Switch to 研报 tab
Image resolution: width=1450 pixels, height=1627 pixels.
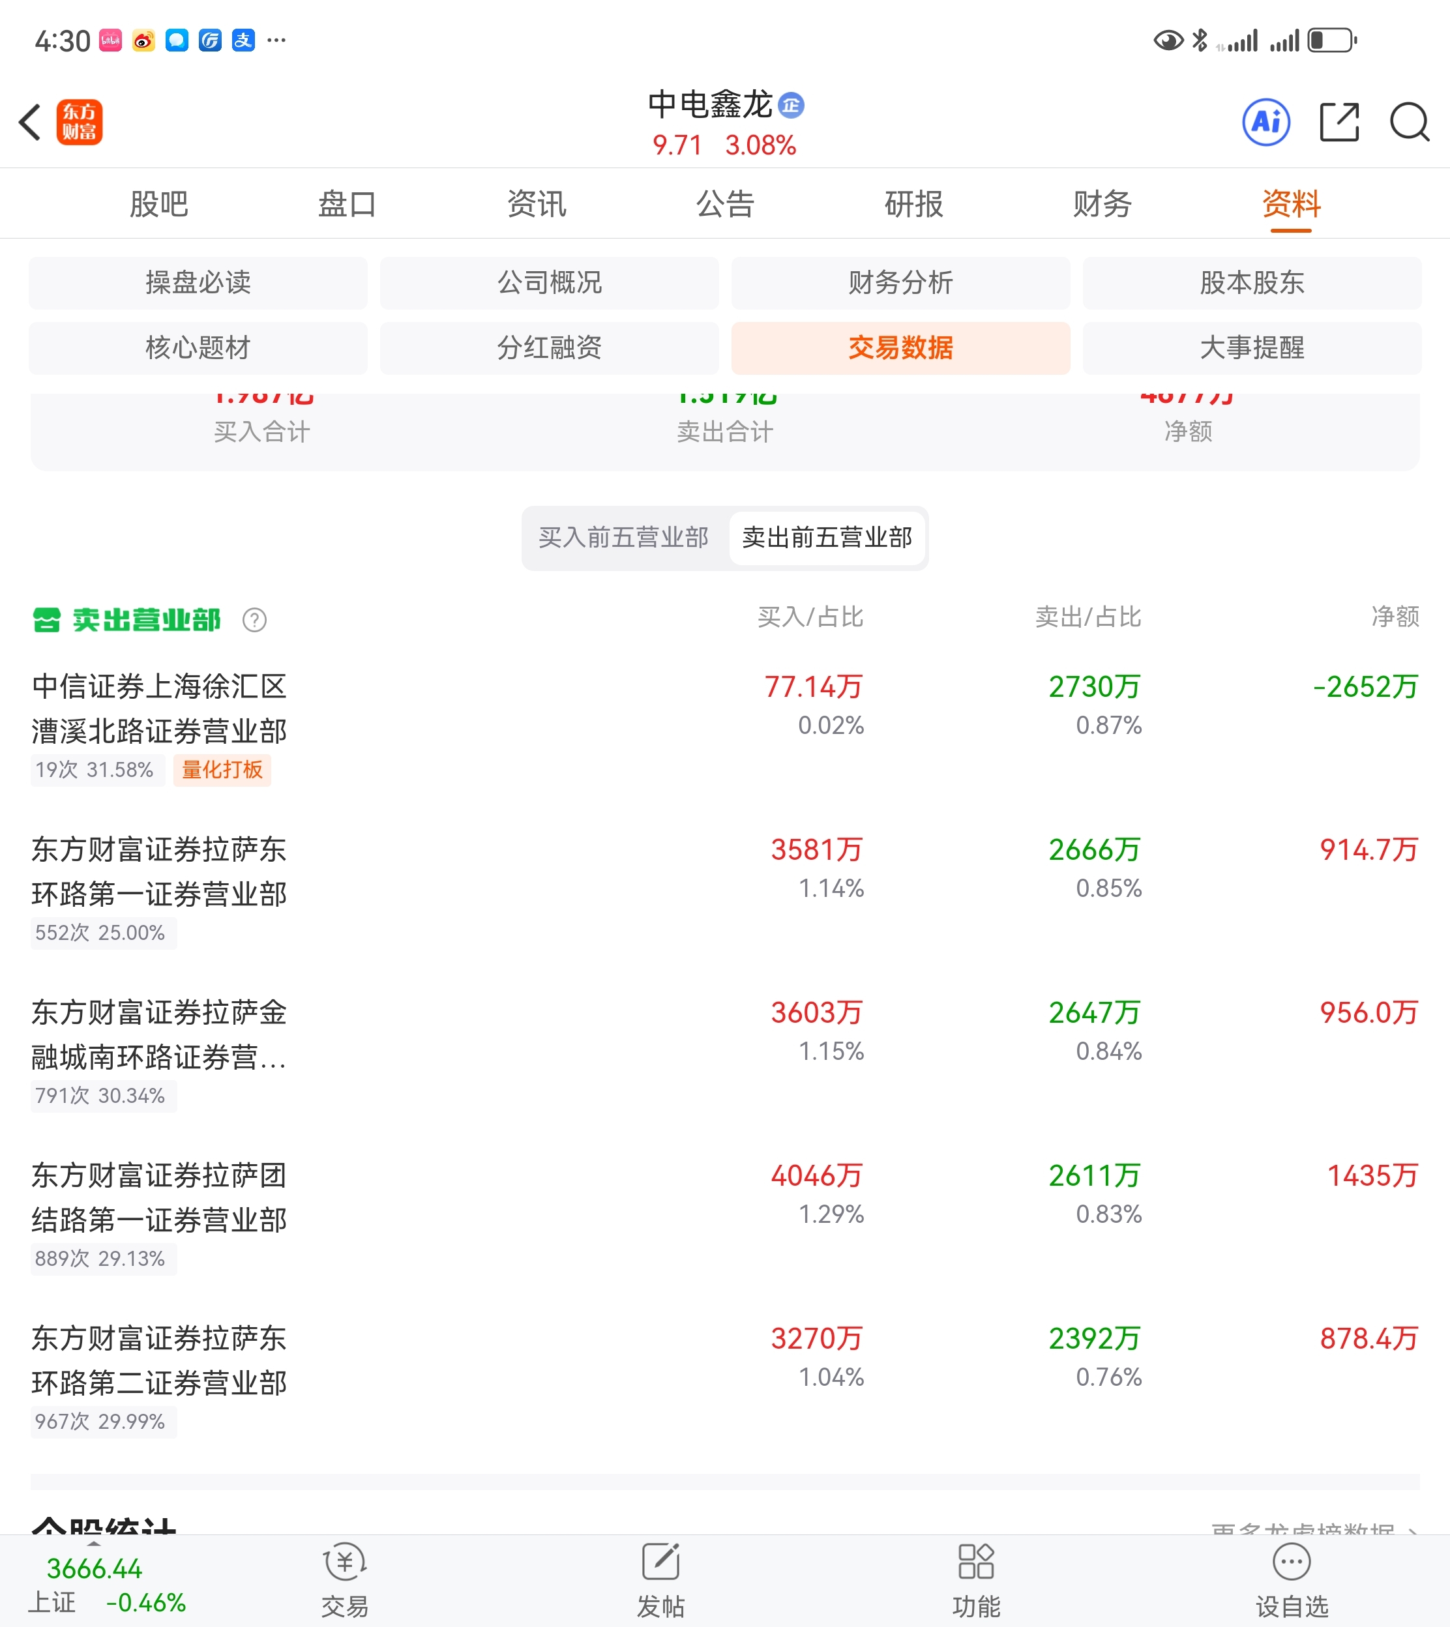pos(914,205)
